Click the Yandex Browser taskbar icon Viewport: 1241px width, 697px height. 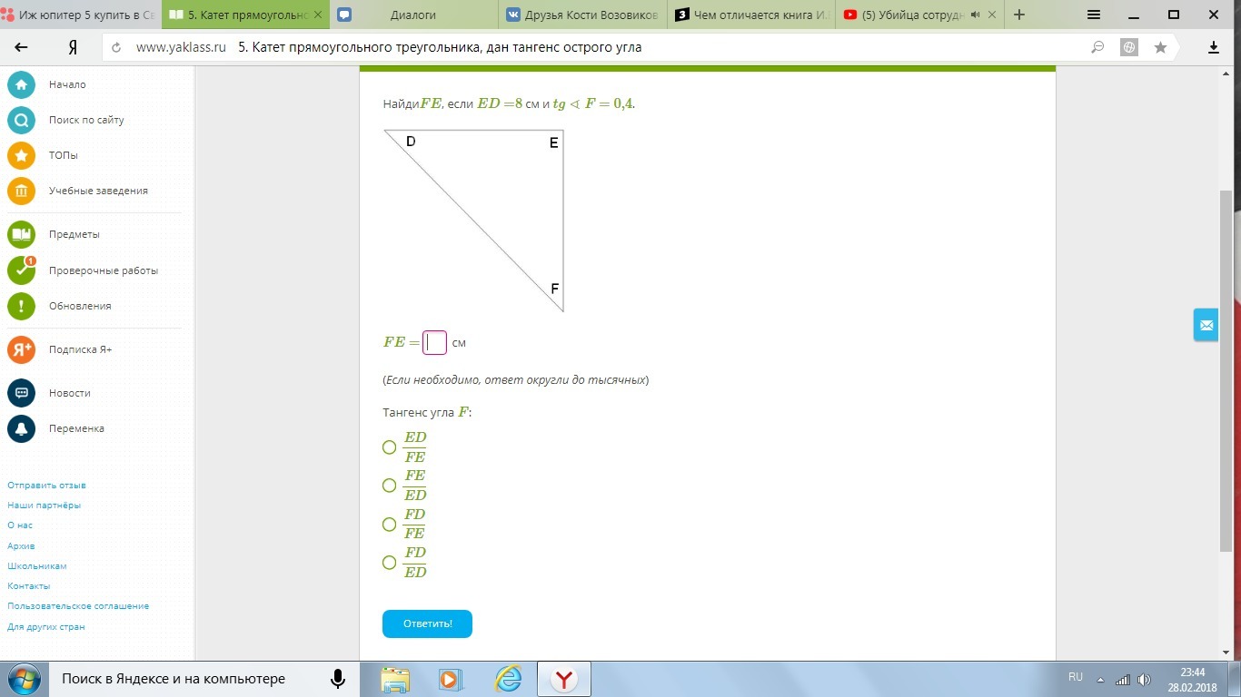click(x=564, y=679)
